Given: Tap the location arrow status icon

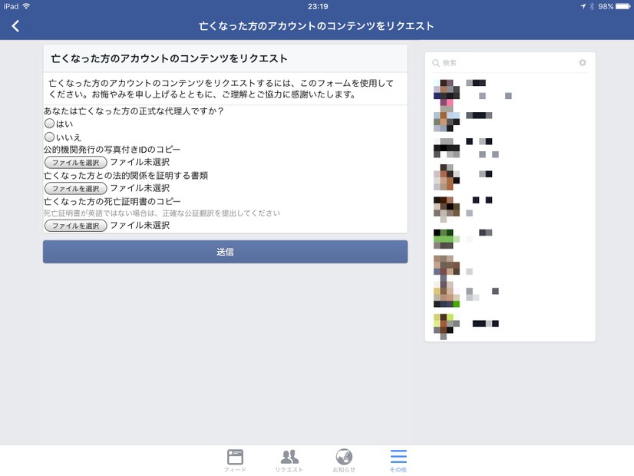Looking at the screenshot, I should coord(583,6).
